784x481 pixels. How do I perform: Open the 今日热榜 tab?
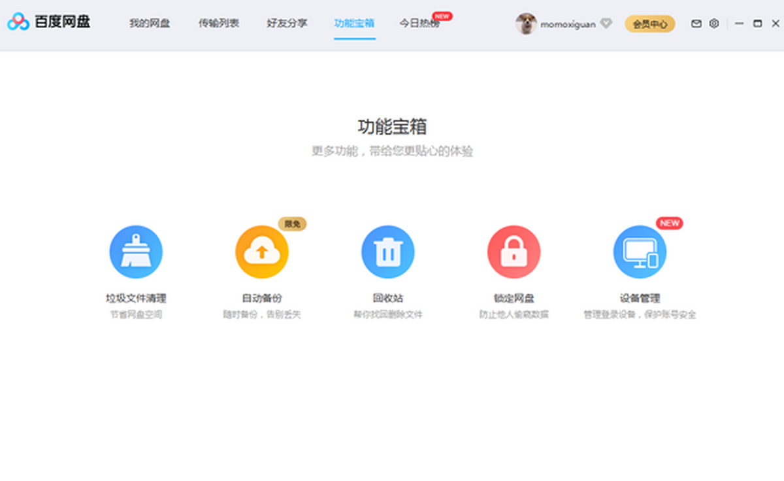click(x=419, y=24)
